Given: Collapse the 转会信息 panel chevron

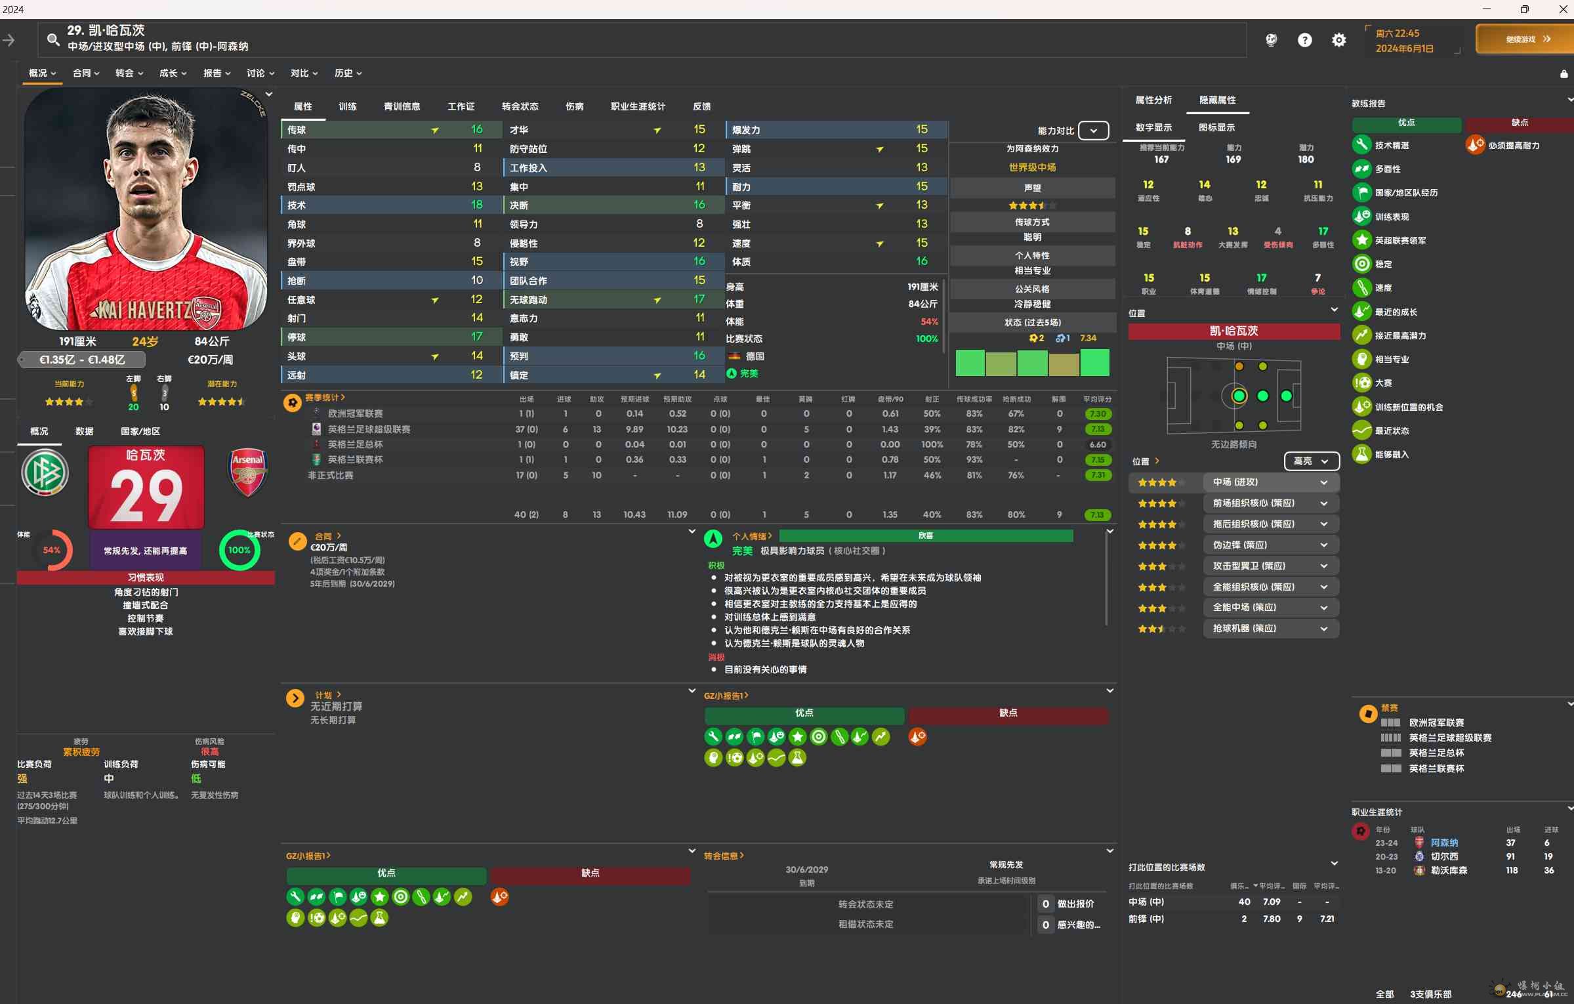Looking at the screenshot, I should [1109, 850].
